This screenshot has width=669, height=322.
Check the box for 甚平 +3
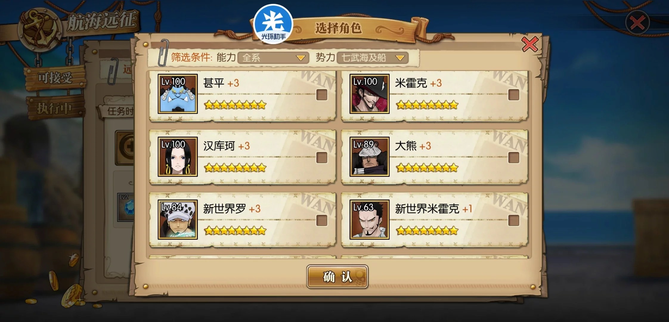[322, 95]
